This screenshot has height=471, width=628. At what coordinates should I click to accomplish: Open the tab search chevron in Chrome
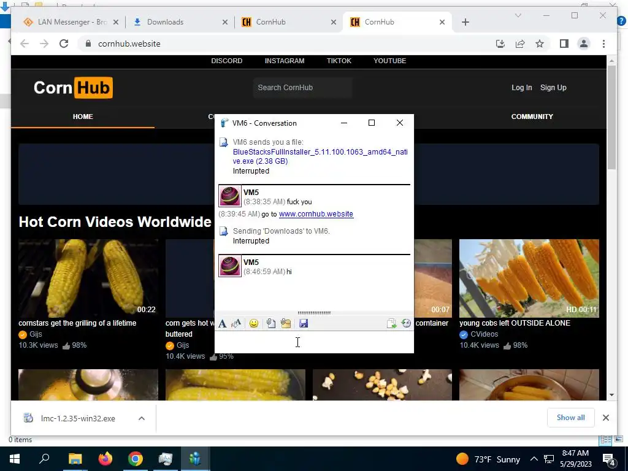[x=518, y=15]
